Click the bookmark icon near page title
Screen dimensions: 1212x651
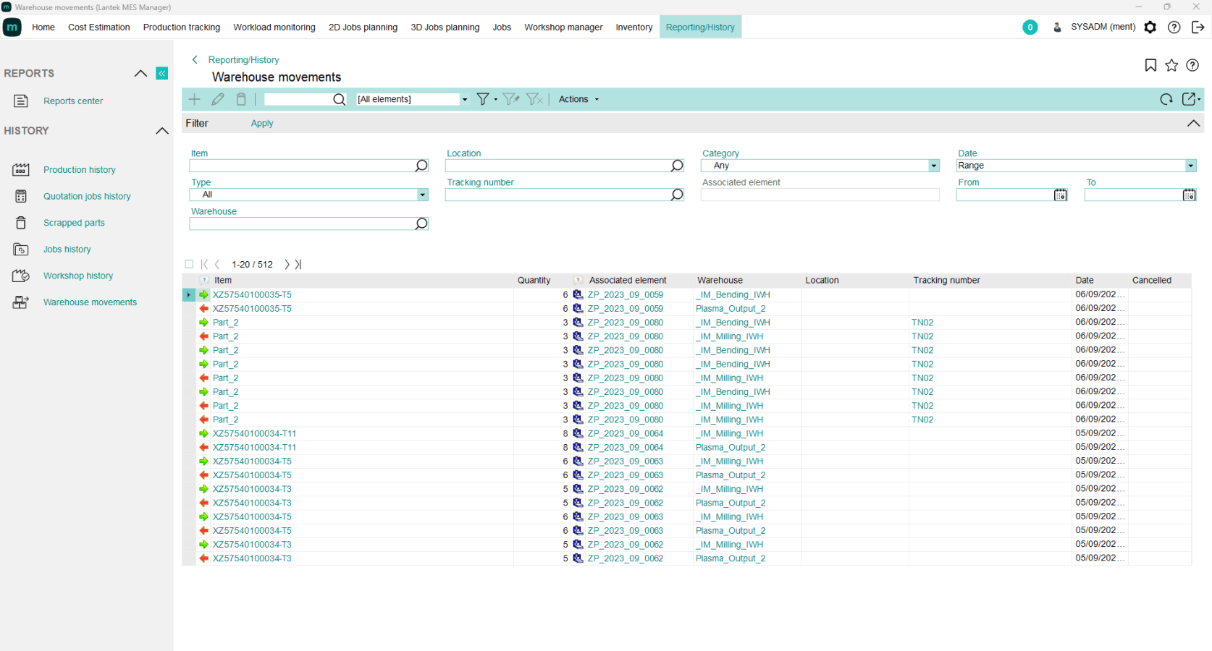pyautogui.click(x=1150, y=65)
